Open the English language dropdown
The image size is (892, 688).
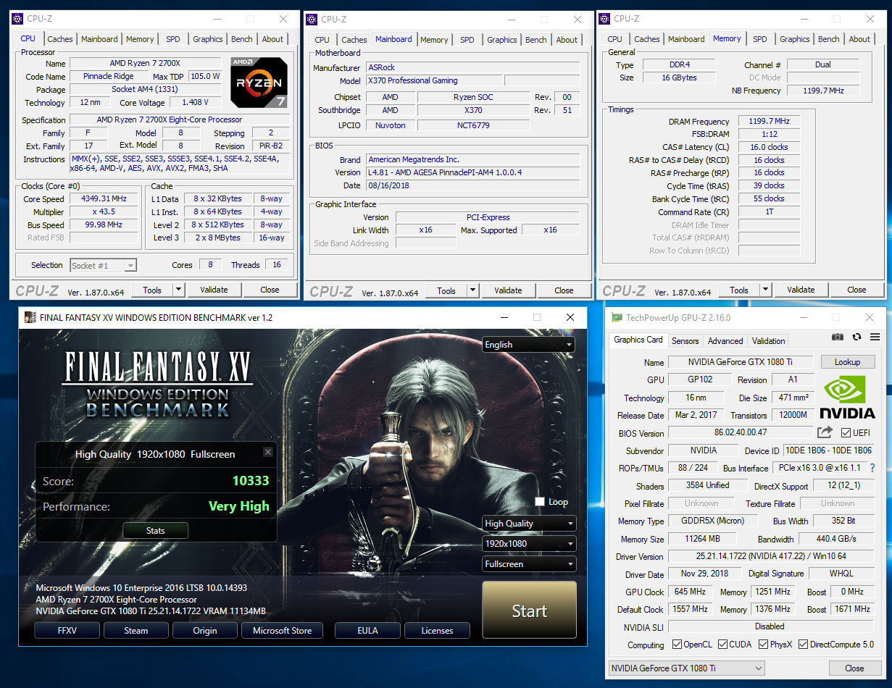coord(529,345)
